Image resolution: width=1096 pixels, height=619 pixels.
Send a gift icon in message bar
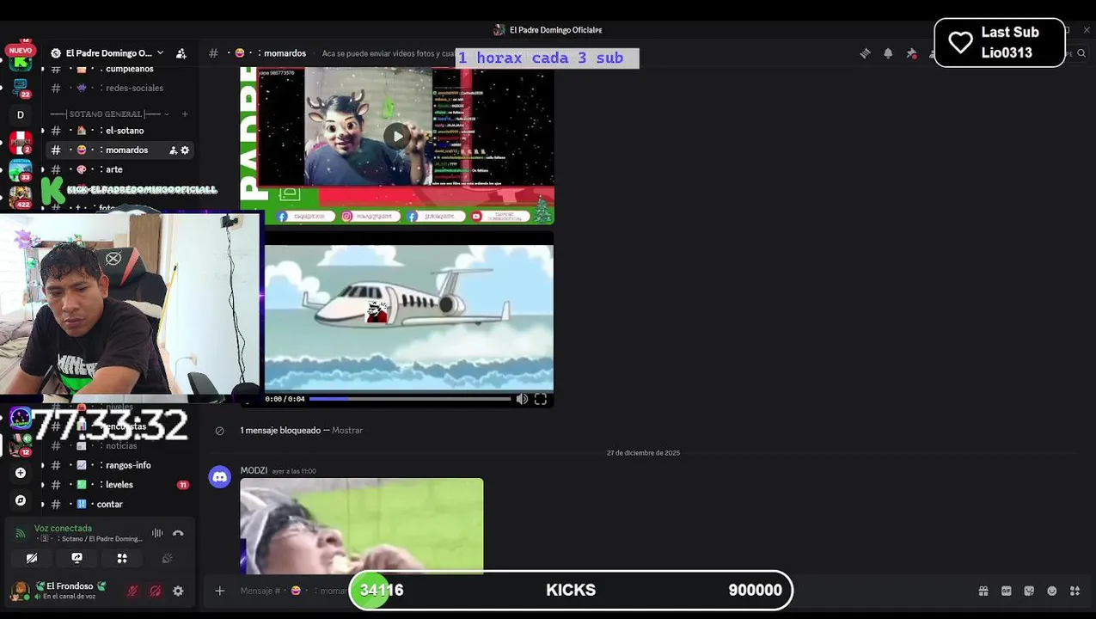[x=983, y=591]
